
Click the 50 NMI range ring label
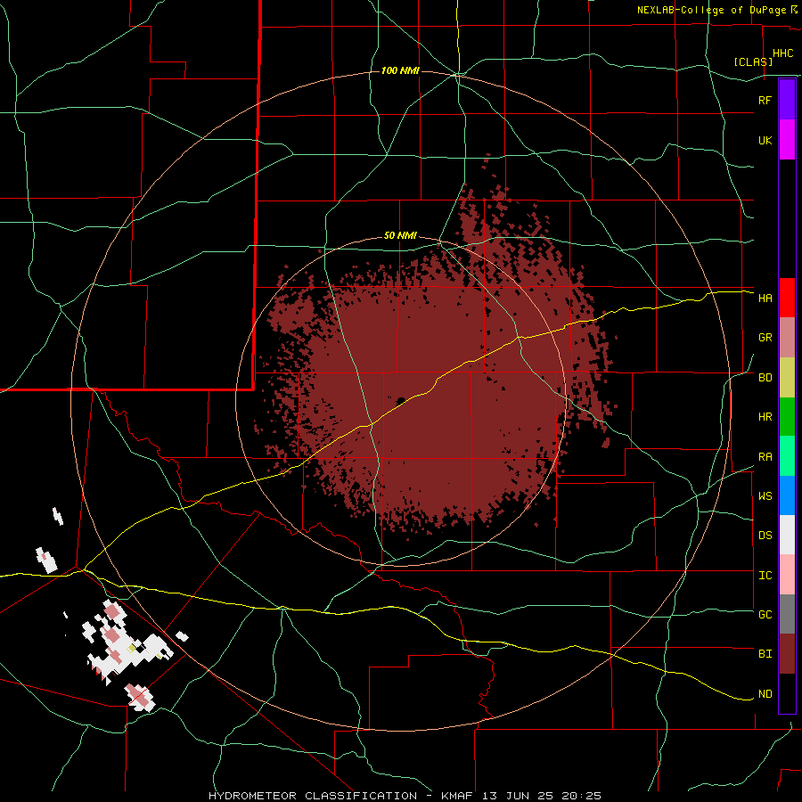[400, 235]
